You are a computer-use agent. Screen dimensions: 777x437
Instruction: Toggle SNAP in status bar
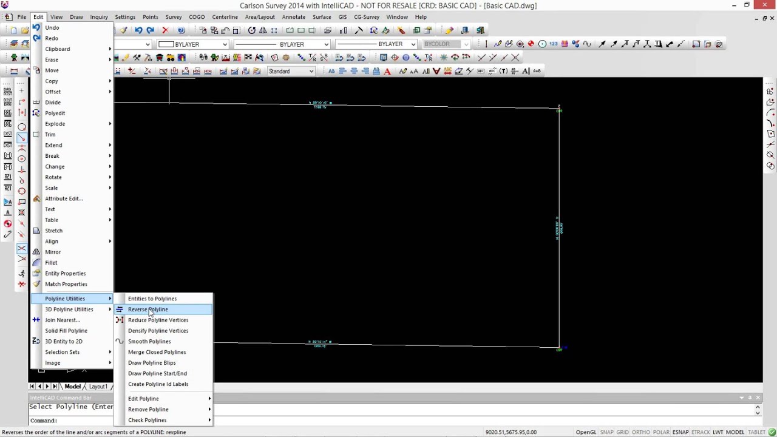pyautogui.click(x=607, y=432)
